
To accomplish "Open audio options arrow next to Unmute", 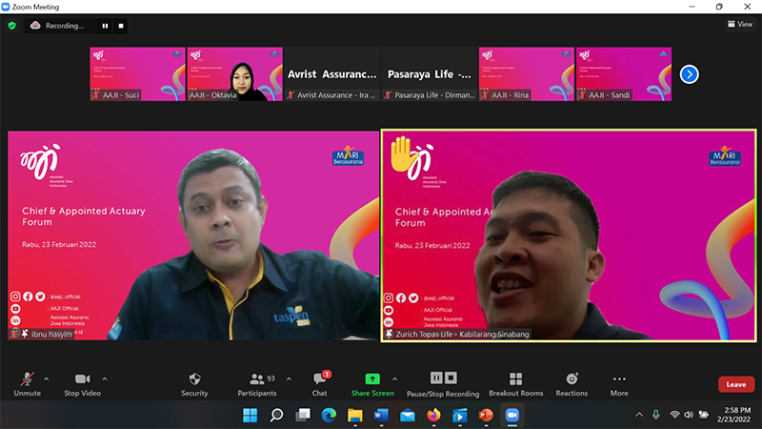I will [x=47, y=378].
